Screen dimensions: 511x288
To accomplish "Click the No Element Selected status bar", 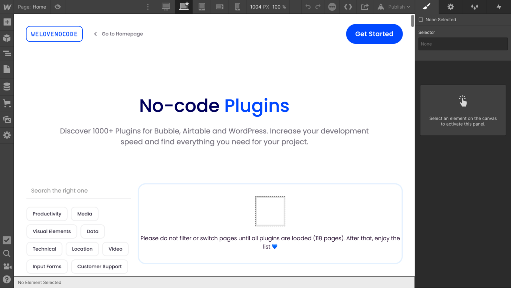I will click(214, 282).
